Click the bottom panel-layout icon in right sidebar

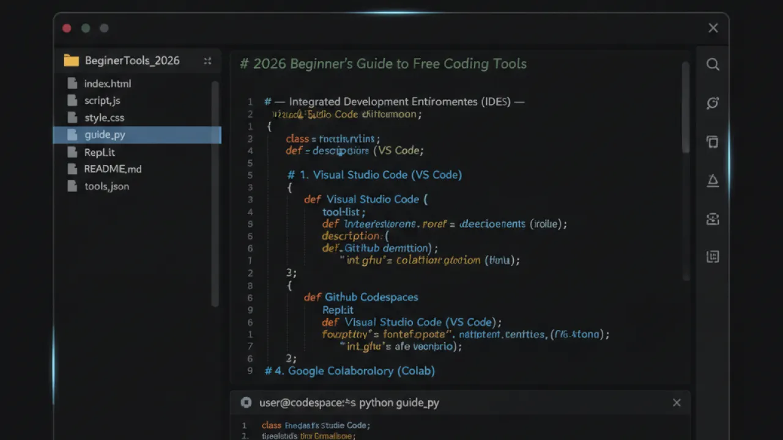coord(713,257)
